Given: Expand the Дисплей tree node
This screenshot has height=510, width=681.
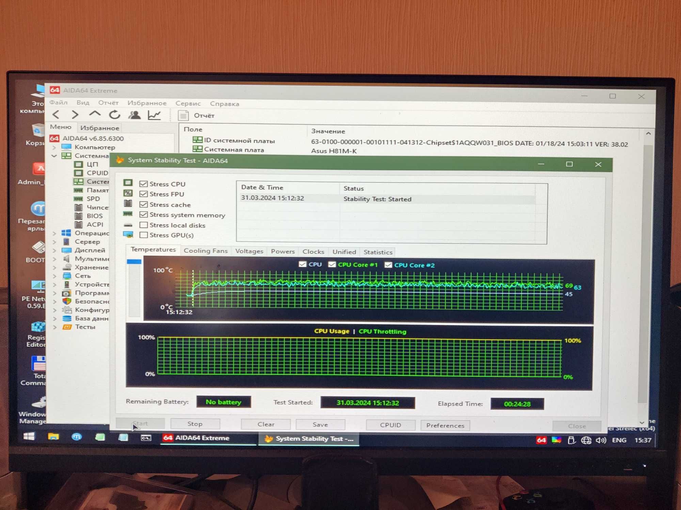Looking at the screenshot, I should pos(54,250).
